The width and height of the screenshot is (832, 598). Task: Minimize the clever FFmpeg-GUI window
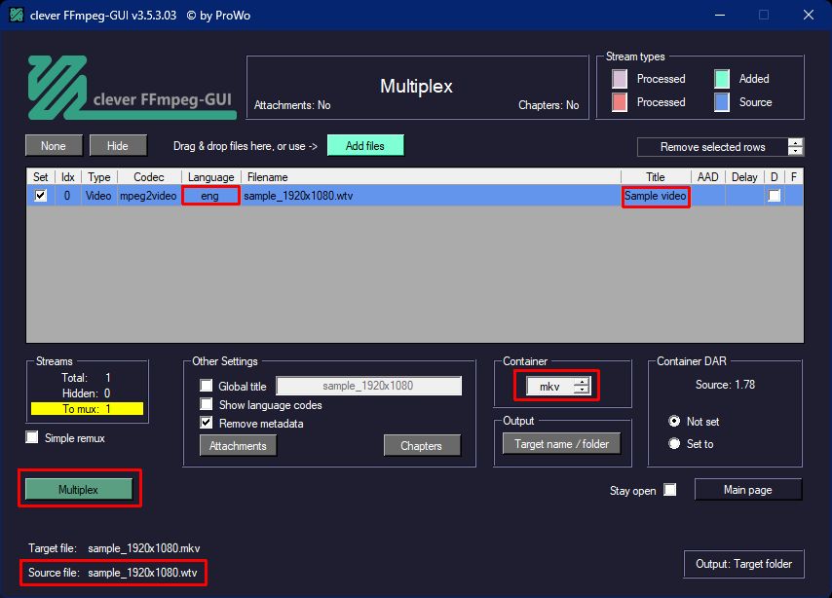720,15
